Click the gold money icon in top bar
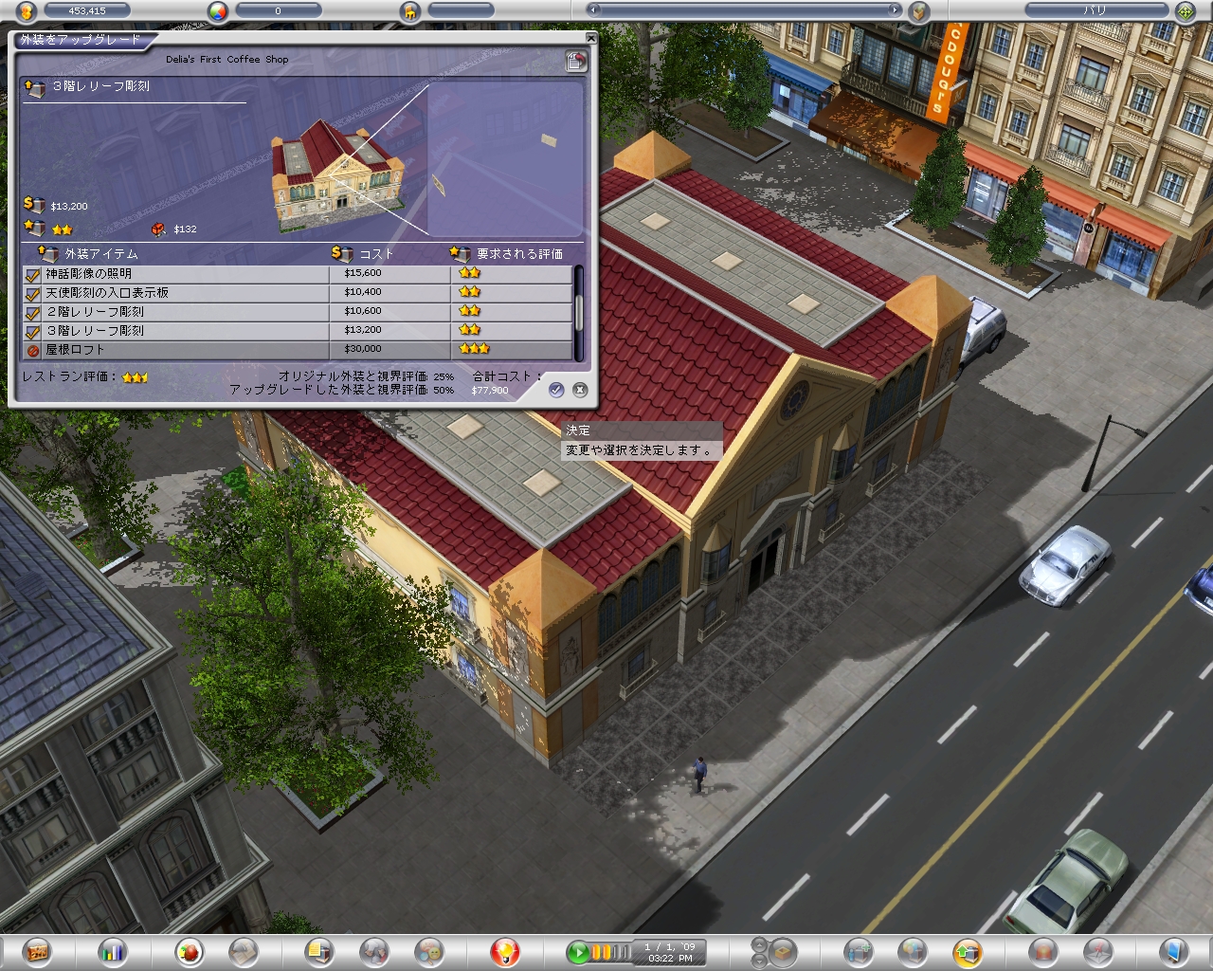 pyautogui.click(x=27, y=11)
